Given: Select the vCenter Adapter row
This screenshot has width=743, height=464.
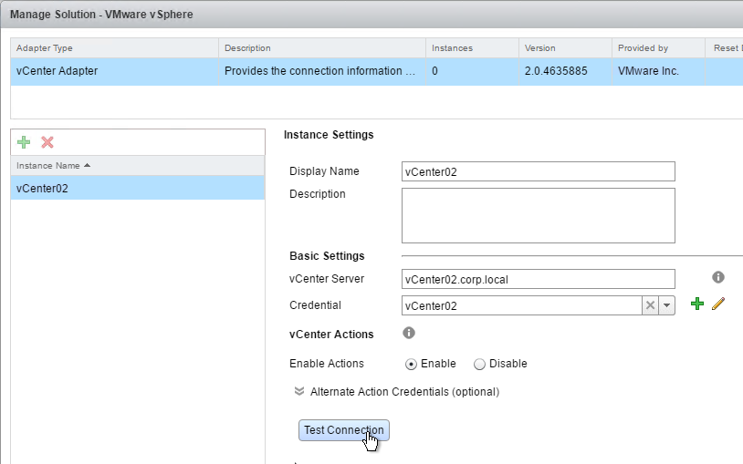Looking at the screenshot, I should click(x=114, y=70).
